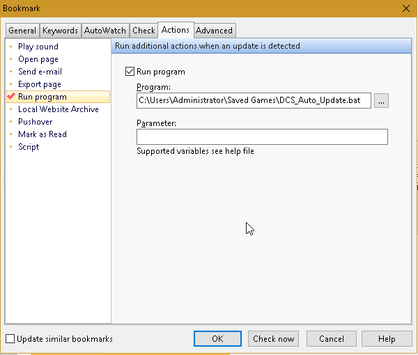418x355 pixels.
Task: Open Help for this dialog
Action: tap(387, 339)
